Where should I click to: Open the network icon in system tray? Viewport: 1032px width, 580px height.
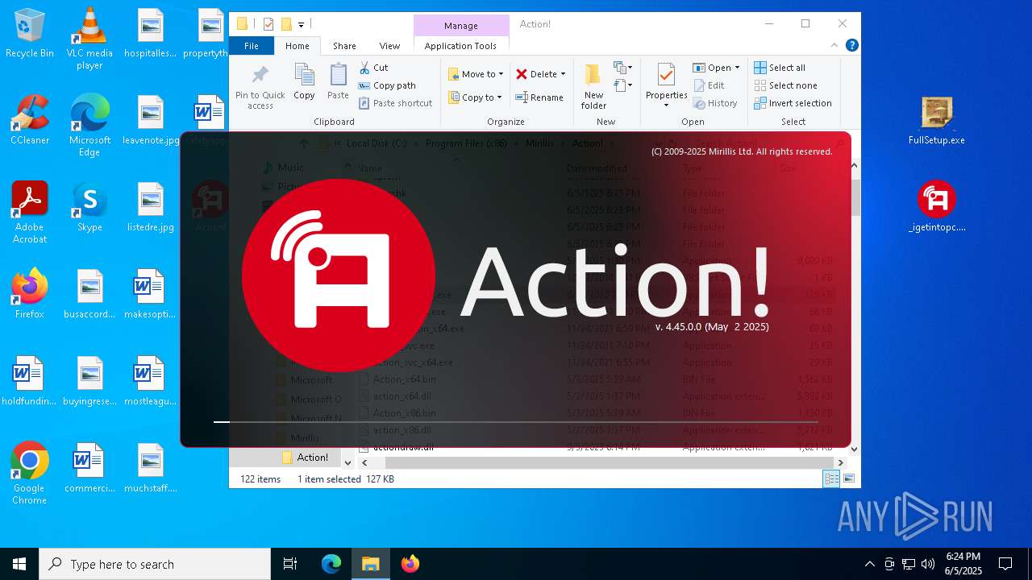(909, 564)
